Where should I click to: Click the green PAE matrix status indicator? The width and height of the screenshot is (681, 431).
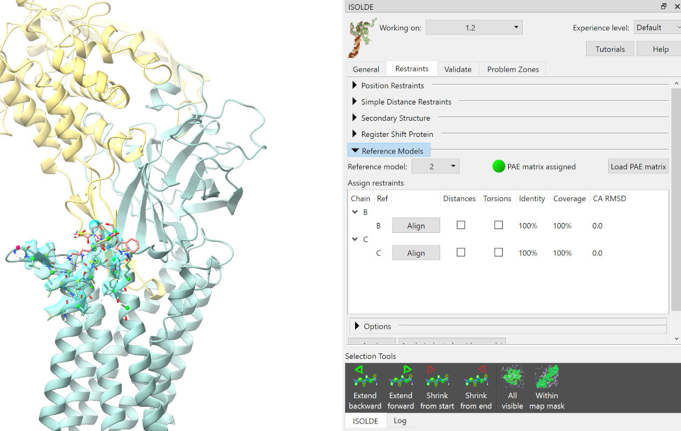click(498, 166)
